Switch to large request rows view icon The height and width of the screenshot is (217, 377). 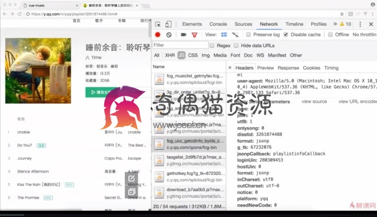point(224,35)
